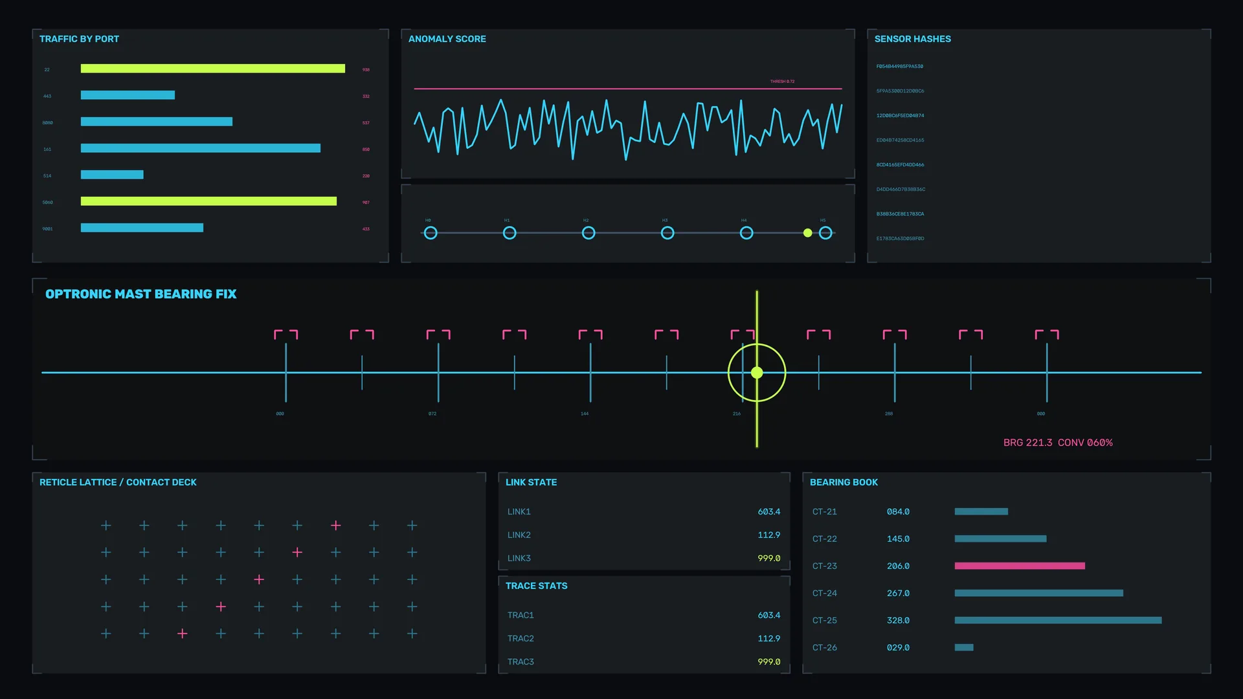Click pink cross in lattice fourth row
The image size is (1243, 699).
[221, 606]
